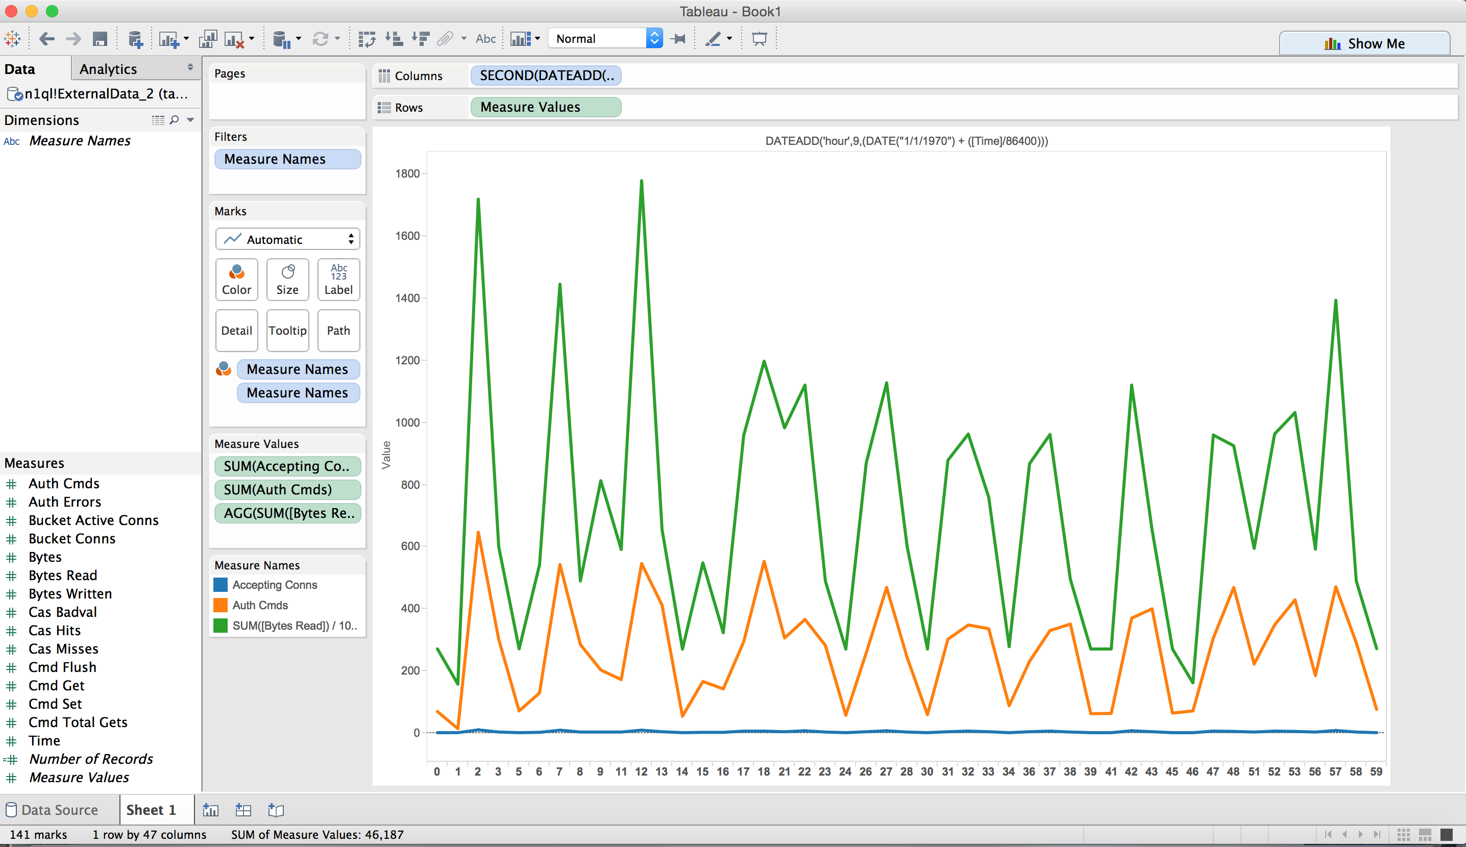Open the Tooltip editor from the Marks card
The height and width of the screenshot is (847, 1466).
287,331
